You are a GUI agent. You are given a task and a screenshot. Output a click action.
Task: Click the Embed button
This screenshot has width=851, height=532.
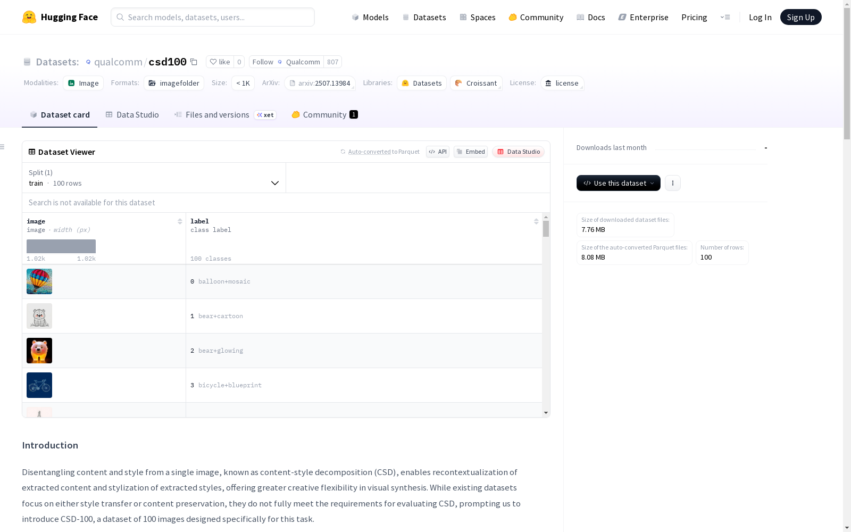(x=471, y=152)
